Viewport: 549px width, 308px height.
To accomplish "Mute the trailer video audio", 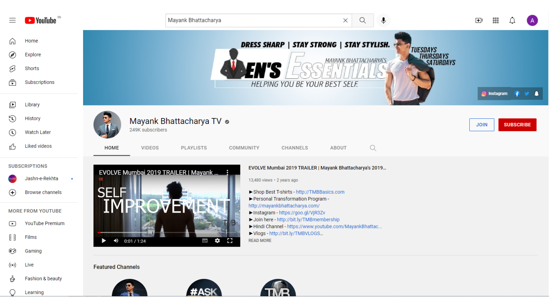I will pyautogui.click(x=116, y=241).
